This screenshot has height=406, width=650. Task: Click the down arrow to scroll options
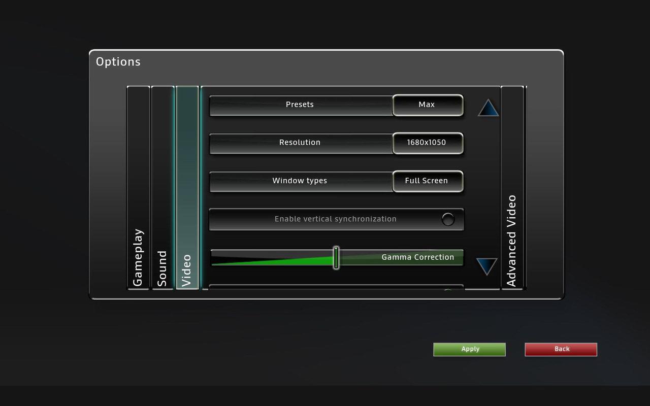[x=487, y=266]
